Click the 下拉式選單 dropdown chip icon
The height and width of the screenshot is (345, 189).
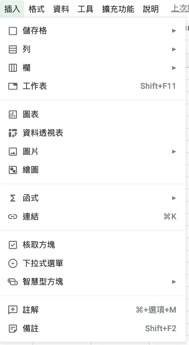click(12, 263)
